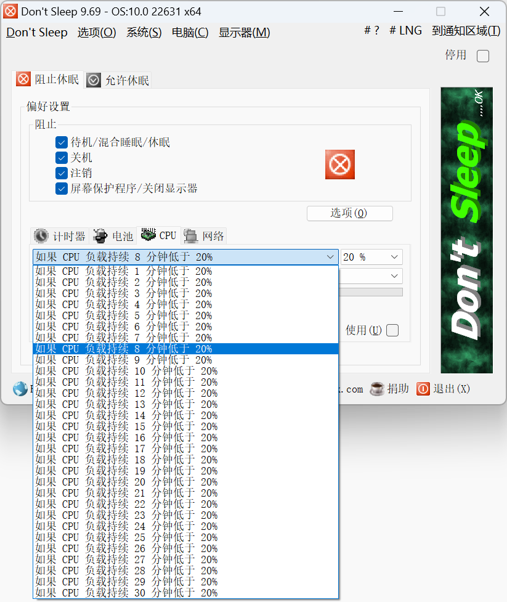Click the 退出(X) button
The height and width of the screenshot is (602, 507).
click(444, 389)
